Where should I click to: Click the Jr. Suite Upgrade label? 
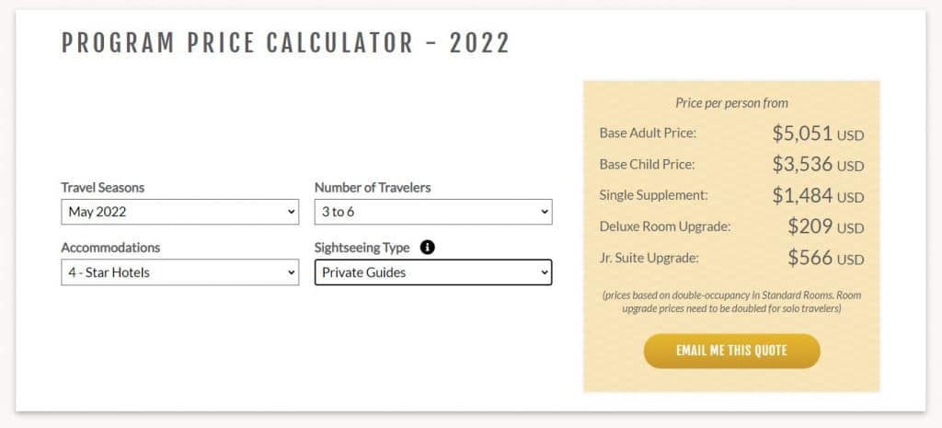pyautogui.click(x=649, y=258)
